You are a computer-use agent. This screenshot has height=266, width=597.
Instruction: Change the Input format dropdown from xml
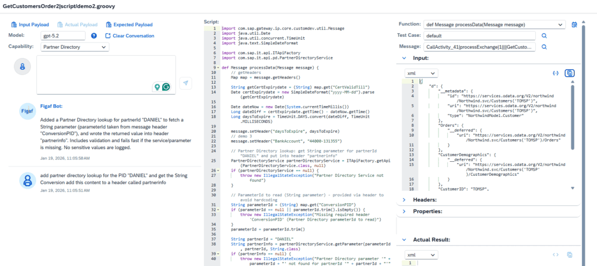point(421,73)
